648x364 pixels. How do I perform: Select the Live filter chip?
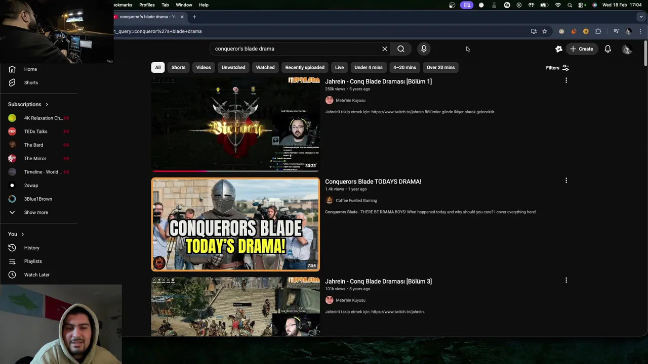(x=339, y=67)
